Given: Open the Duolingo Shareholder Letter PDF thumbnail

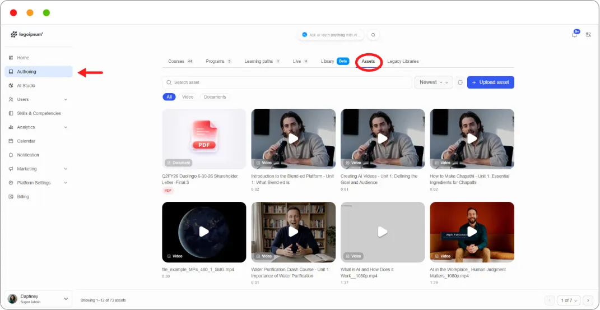Looking at the screenshot, I should pyautogui.click(x=204, y=138).
